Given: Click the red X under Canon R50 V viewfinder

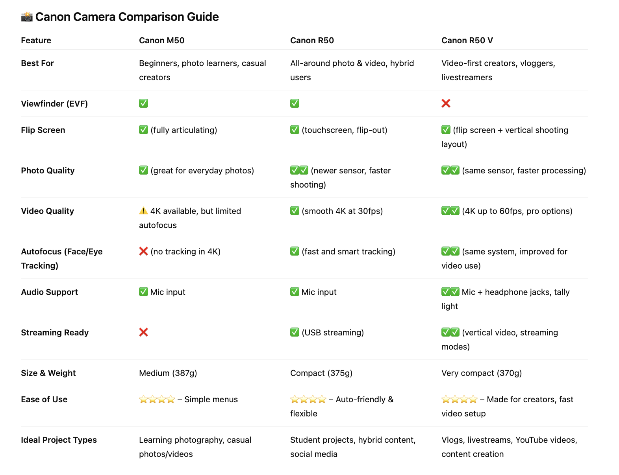Looking at the screenshot, I should click(x=446, y=103).
